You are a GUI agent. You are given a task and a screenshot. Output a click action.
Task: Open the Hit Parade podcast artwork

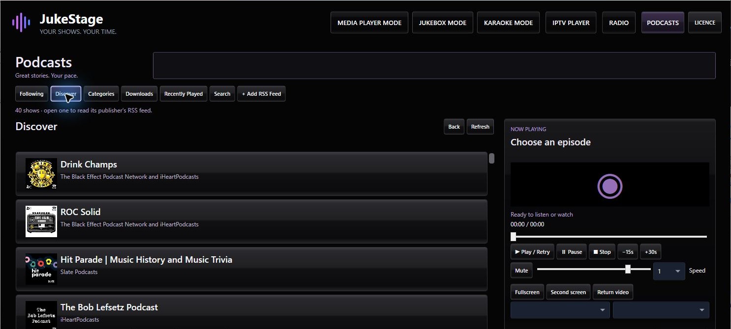(x=41, y=269)
